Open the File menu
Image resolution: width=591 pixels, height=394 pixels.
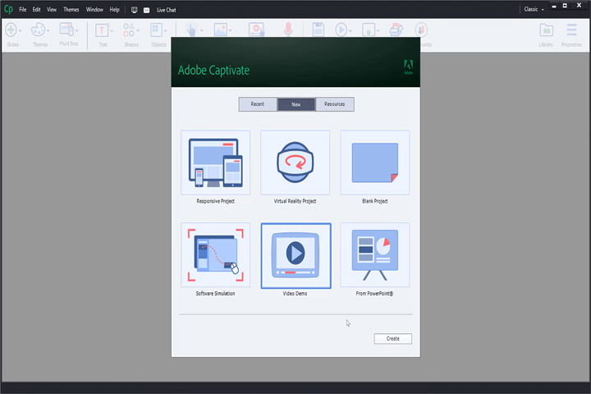click(23, 9)
